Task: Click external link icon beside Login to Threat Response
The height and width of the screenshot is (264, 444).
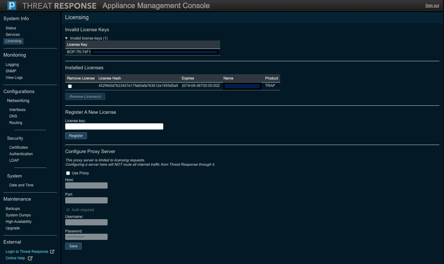Action: click(x=52, y=252)
